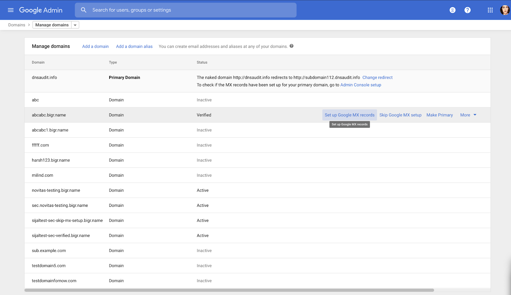This screenshot has width=511, height=295.
Task: Expand the More menu for abcabc.bigr.name
Action: click(x=468, y=115)
